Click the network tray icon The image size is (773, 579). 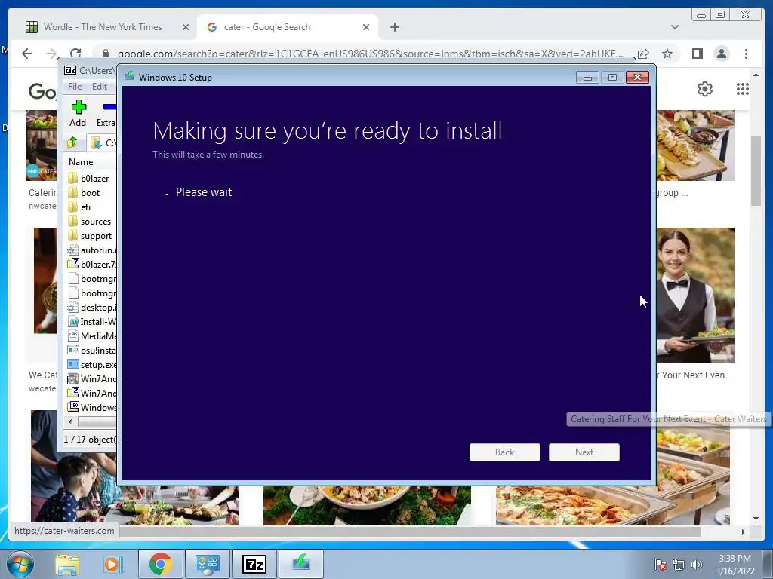(x=679, y=564)
